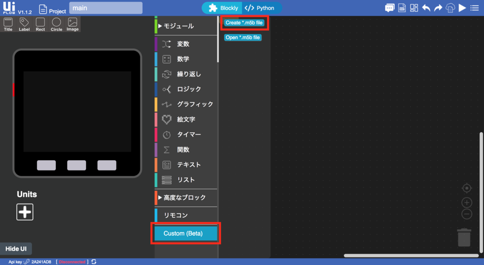The image size is (484, 265).
Task: Click the ロジック branch icon
Action: pos(167,89)
